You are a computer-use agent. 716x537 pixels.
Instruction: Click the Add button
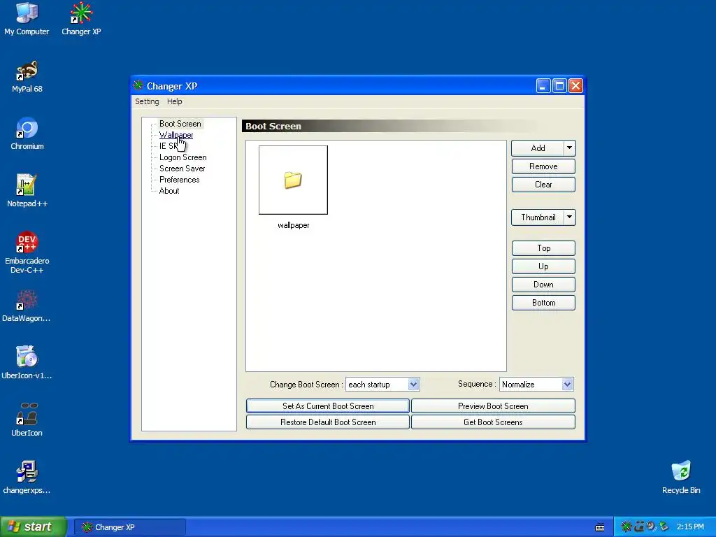tap(538, 148)
